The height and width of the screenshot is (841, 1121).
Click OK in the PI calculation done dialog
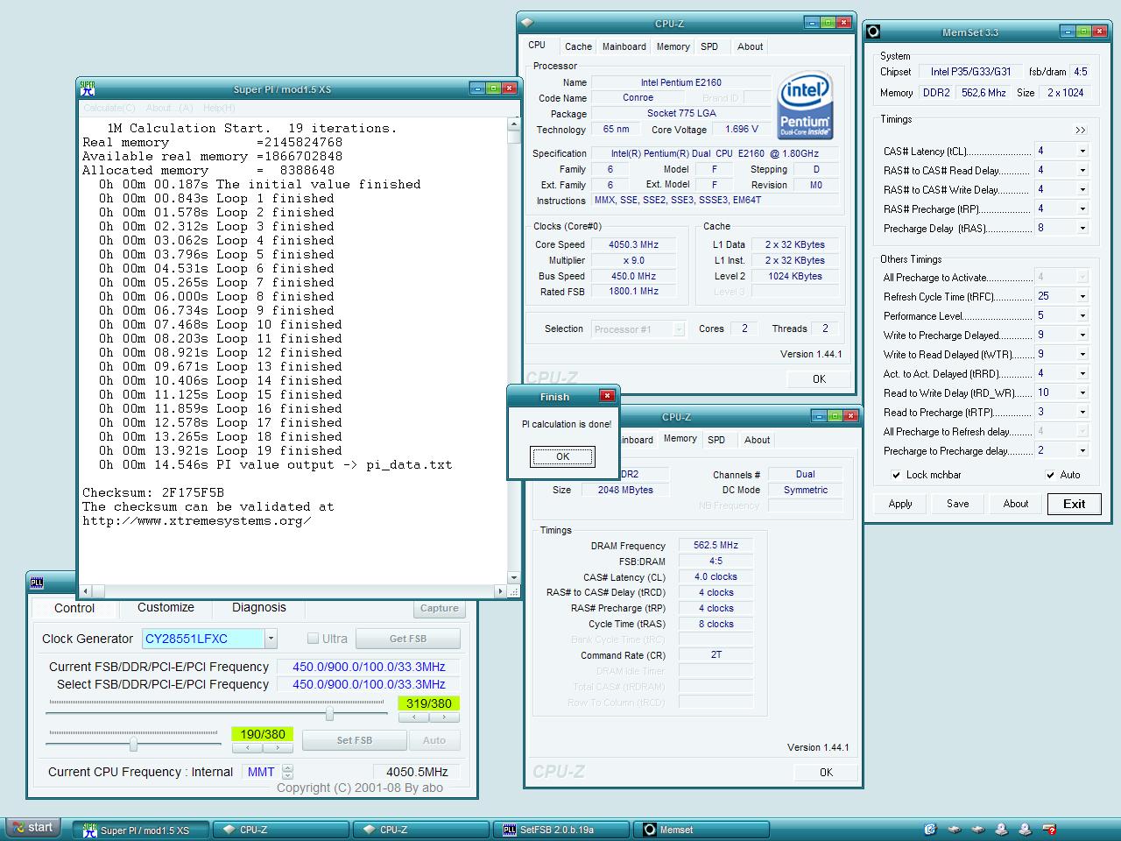(562, 456)
